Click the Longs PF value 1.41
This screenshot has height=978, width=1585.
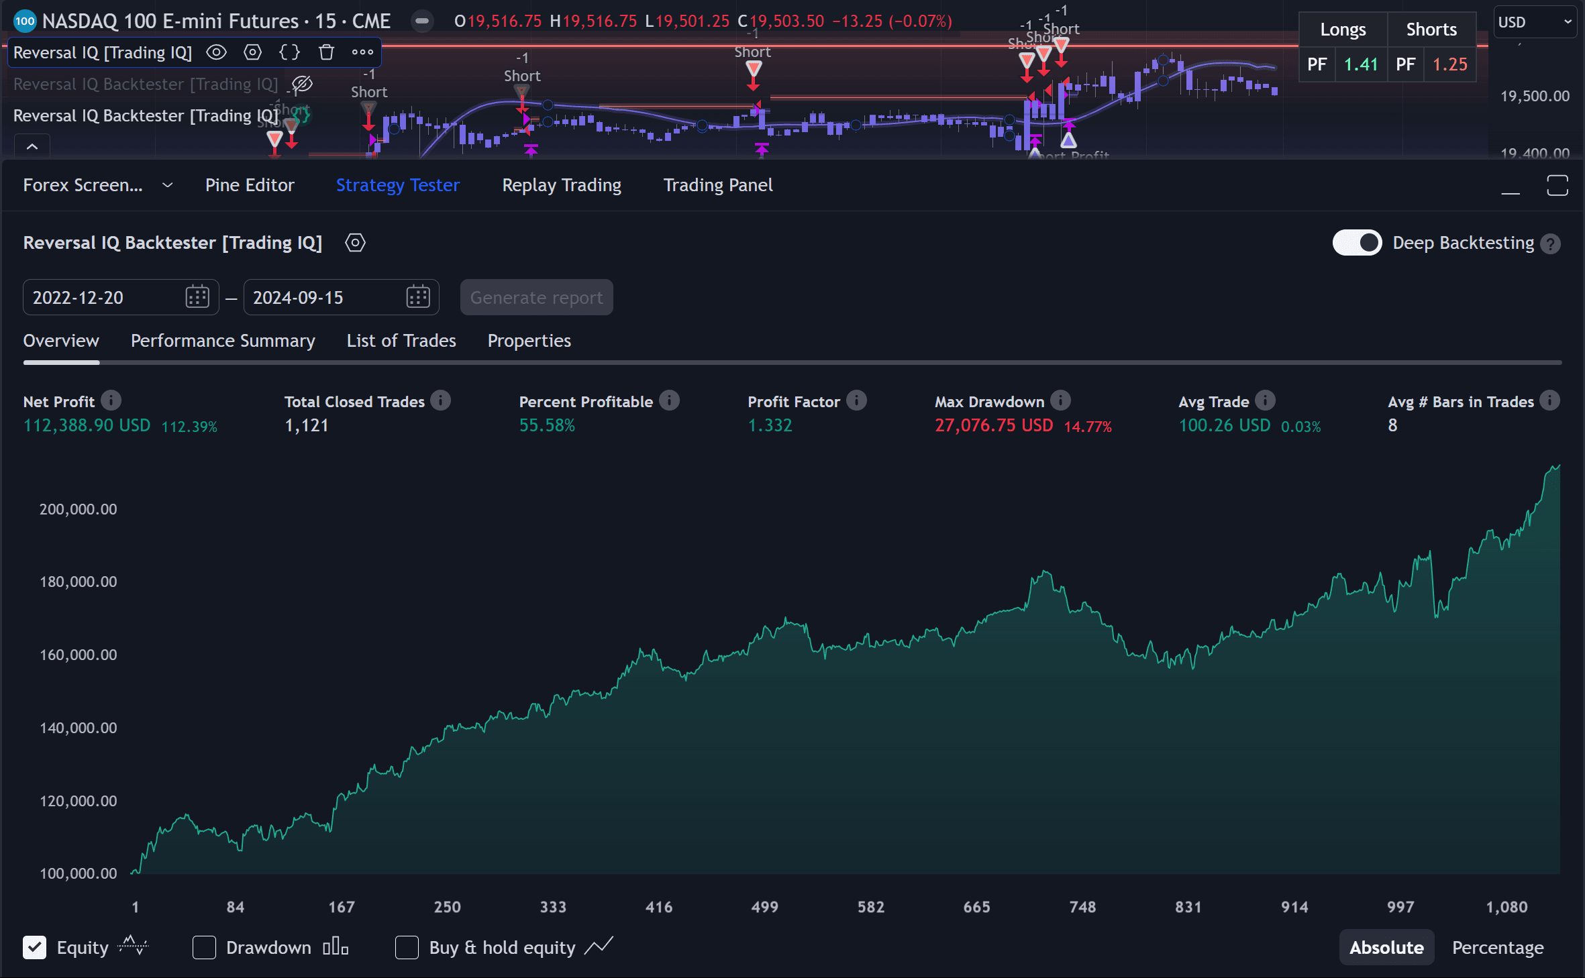pos(1361,64)
